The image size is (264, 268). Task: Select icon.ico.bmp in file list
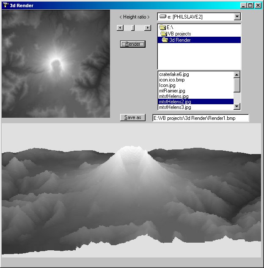click(195, 80)
